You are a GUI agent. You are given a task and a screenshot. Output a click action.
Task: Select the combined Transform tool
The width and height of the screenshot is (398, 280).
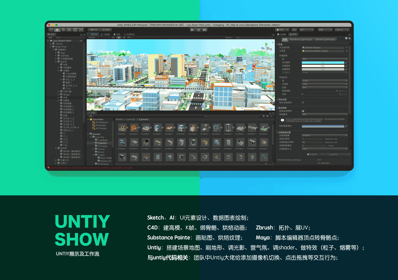click(81, 30)
